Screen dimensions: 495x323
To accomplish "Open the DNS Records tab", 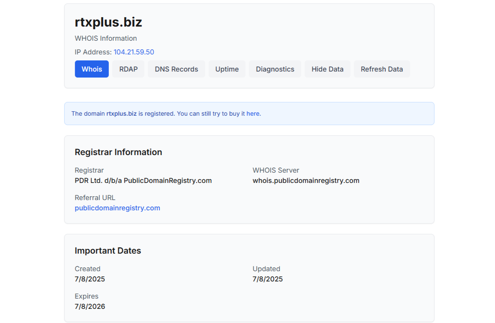I will click(x=176, y=69).
